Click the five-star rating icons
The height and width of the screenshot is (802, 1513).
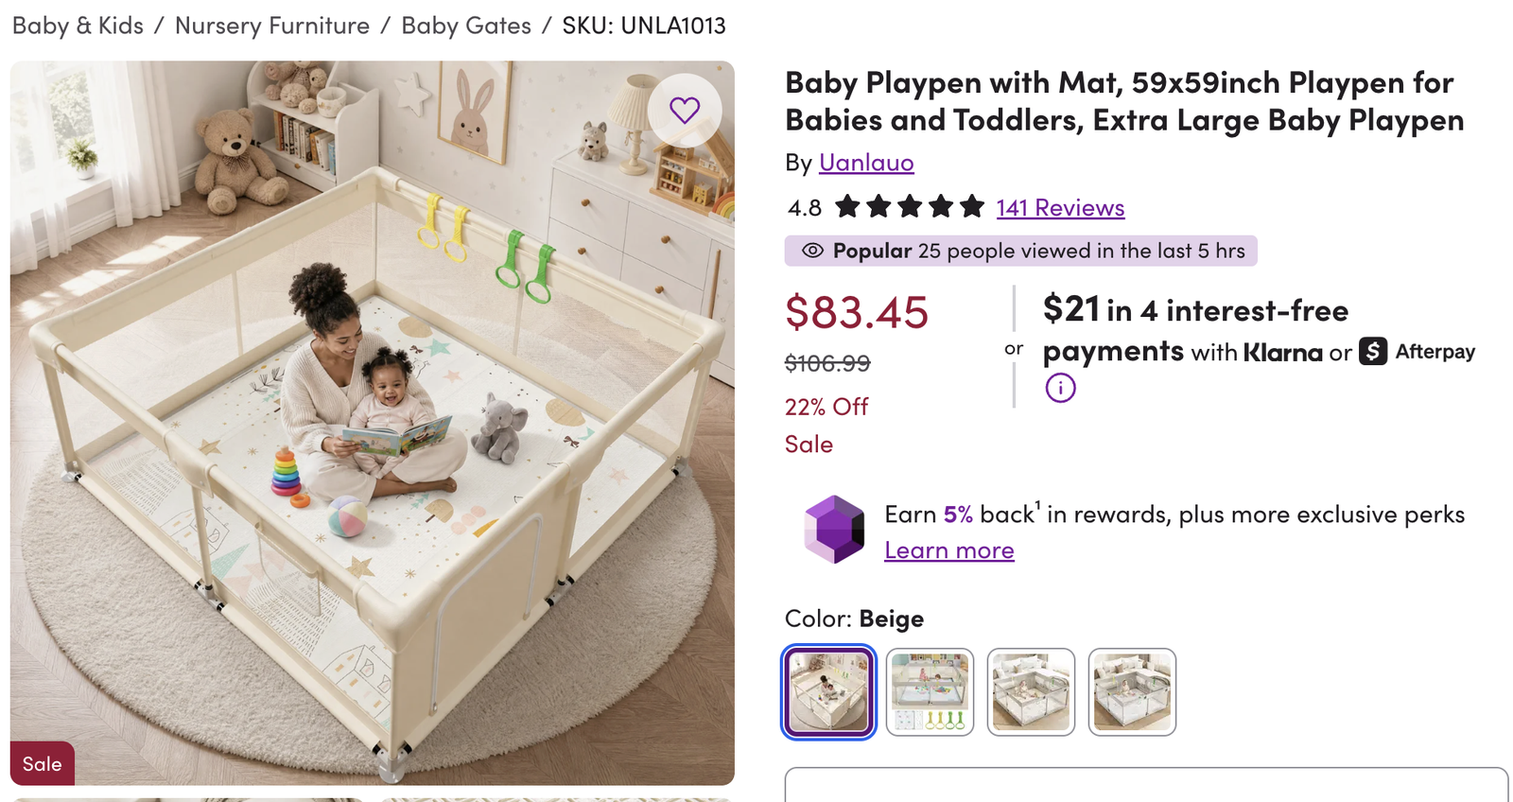pos(910,206)
